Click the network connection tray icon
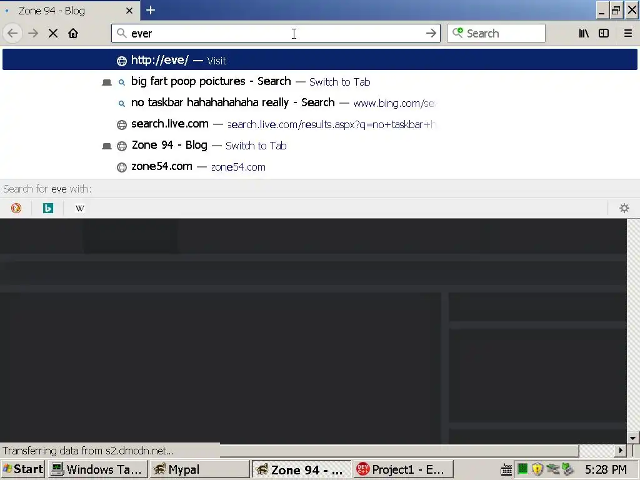The image size is (640, 480). [552, 469]
